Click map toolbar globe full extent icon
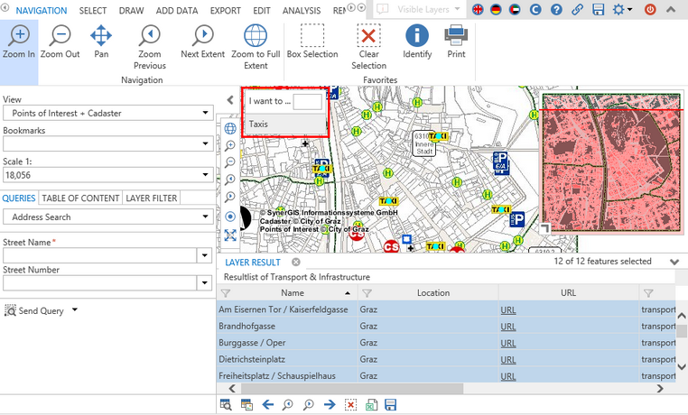 [230, 128]
